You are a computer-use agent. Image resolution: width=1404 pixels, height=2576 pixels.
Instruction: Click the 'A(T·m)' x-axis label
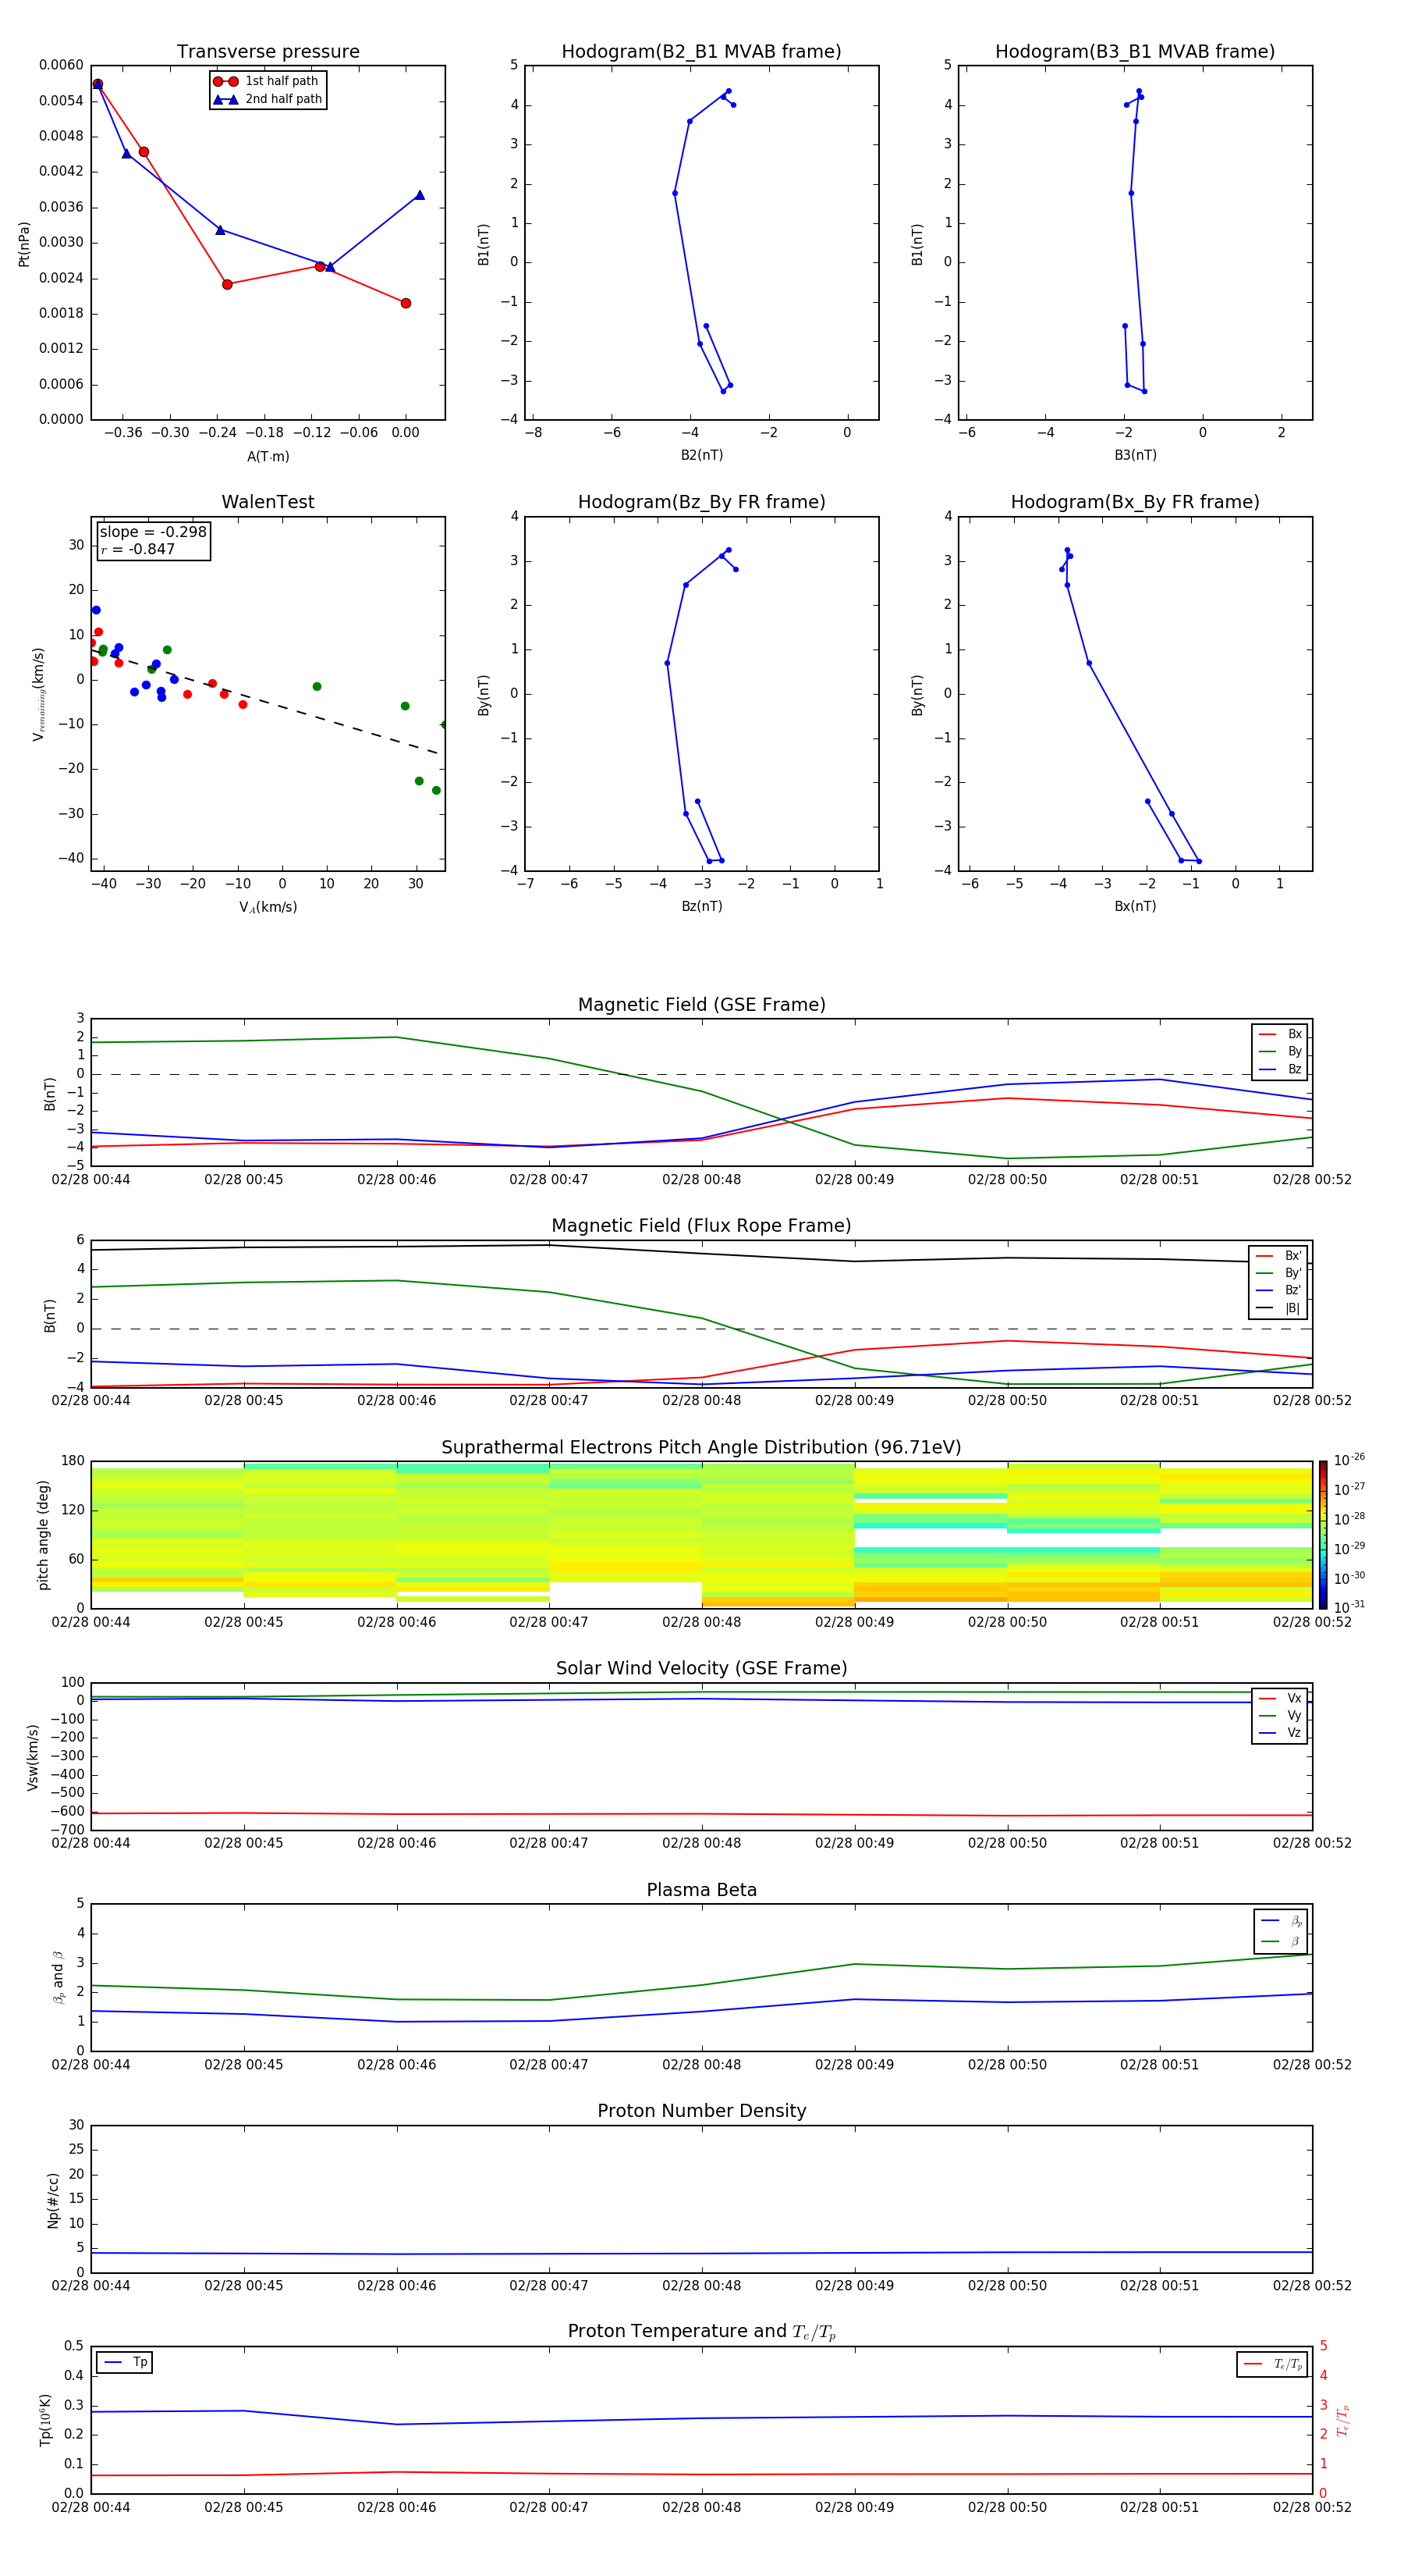point(268,456)
